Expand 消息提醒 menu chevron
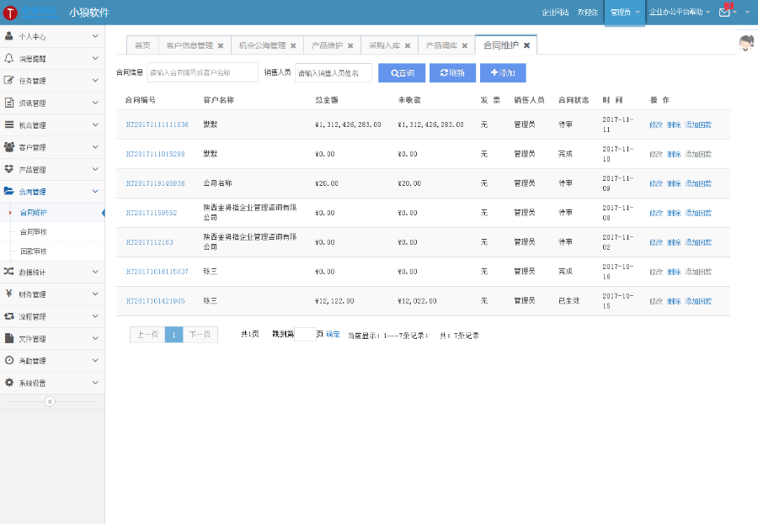This screenshot has width=758, height=524. click(95, 58)
